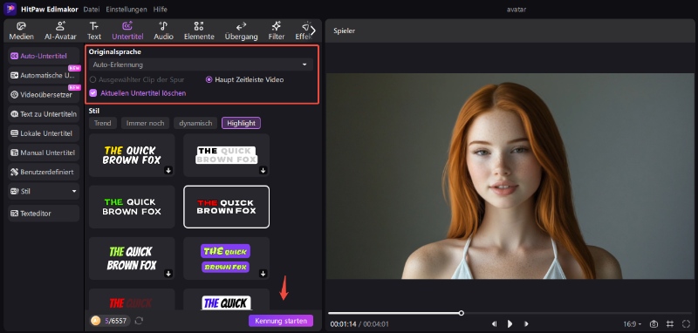
Task: Click Kennung starten button
Action: [281, 321]
